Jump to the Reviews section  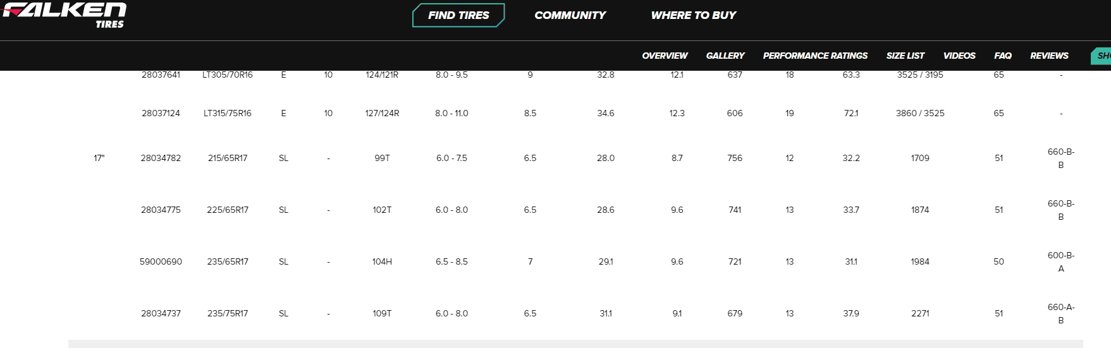click(x=1049, y=56)
